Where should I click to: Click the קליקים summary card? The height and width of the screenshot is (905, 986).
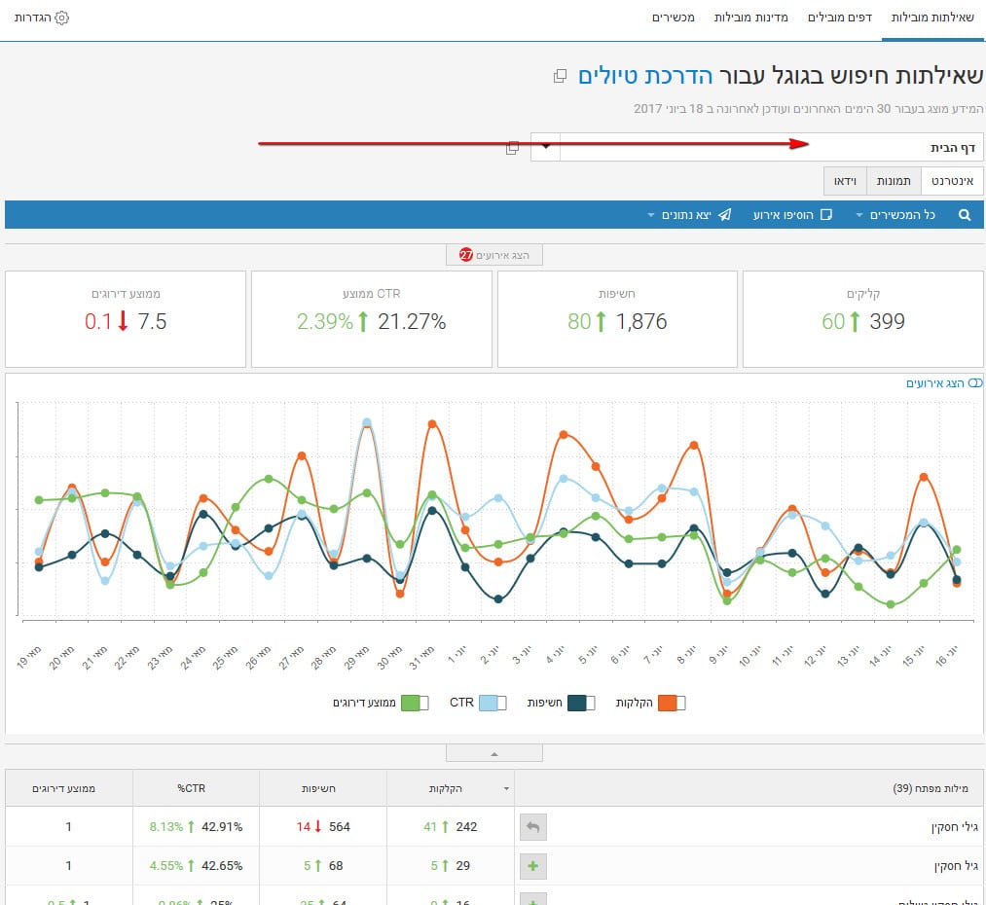[x=862, y=318]
